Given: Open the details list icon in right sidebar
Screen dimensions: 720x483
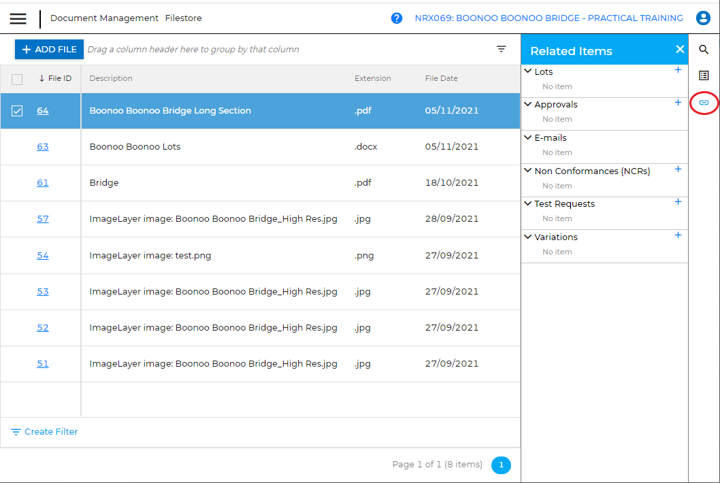Looking at the screenshot, I should pyautogui.click(x=704, y=76).
